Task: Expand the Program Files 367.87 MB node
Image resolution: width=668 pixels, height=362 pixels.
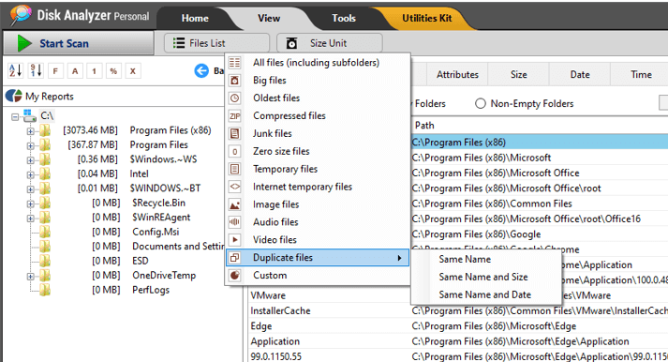Action: [31, 145]
